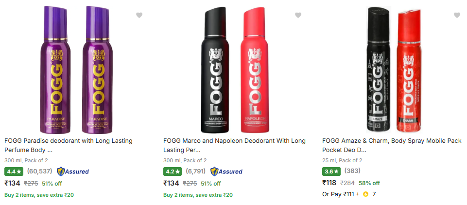Click the 60,537 ratings count
The image size is (467, 205).
40,171
